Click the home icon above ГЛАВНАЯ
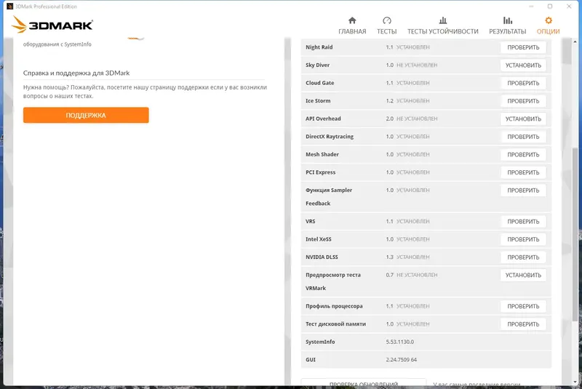Screen dimensions: 582x389 click(352, 20)
